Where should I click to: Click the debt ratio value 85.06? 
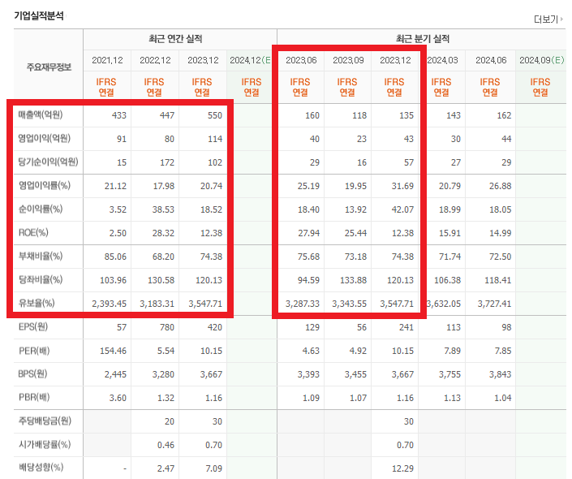click(x=115, y=257)
